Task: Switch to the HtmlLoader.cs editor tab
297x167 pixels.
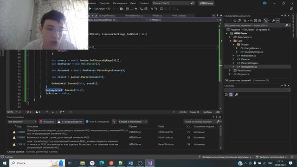Action: [x=179, y=15]
